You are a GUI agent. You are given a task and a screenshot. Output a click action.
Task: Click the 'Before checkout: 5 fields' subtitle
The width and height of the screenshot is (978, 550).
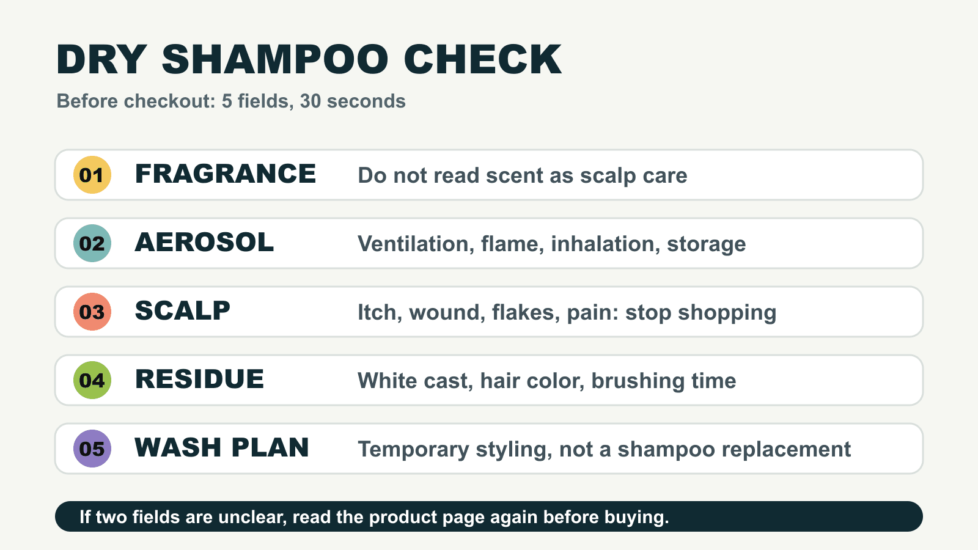[231, 101]
